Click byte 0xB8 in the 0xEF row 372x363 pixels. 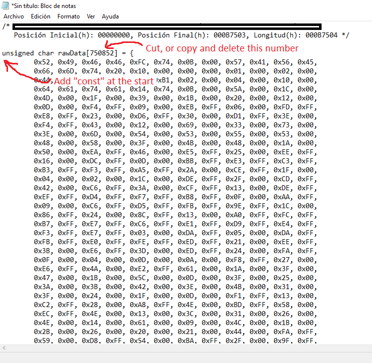click(x=186, y=197)
